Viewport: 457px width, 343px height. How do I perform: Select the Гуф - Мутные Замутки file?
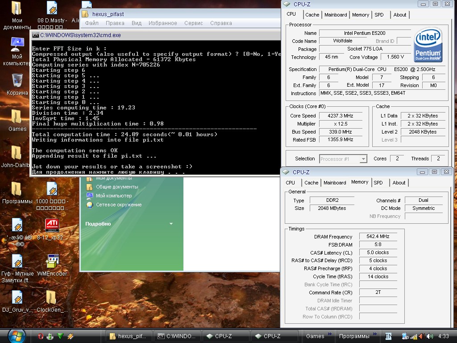pyautogui.click(x=17, y=261)
